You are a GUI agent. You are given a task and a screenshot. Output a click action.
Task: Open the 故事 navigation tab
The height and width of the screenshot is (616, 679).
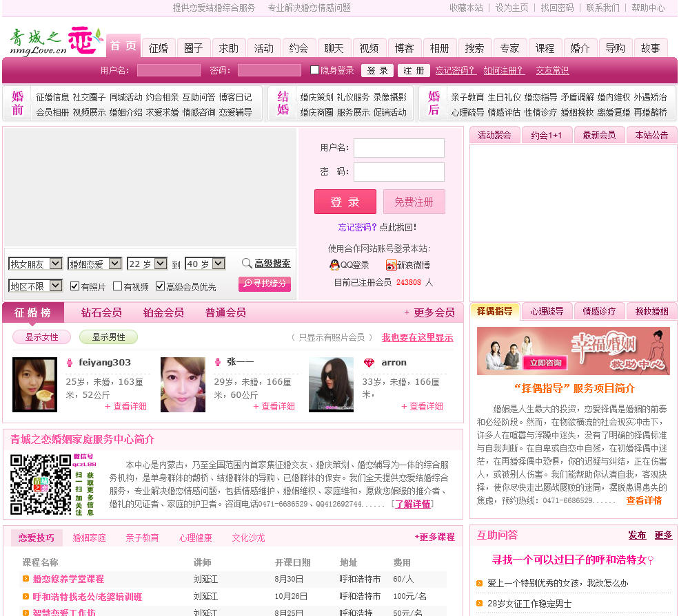click(650, 48)
